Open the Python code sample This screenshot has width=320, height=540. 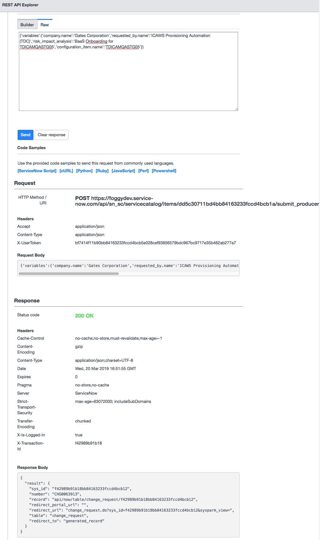(x=84, y=171)
